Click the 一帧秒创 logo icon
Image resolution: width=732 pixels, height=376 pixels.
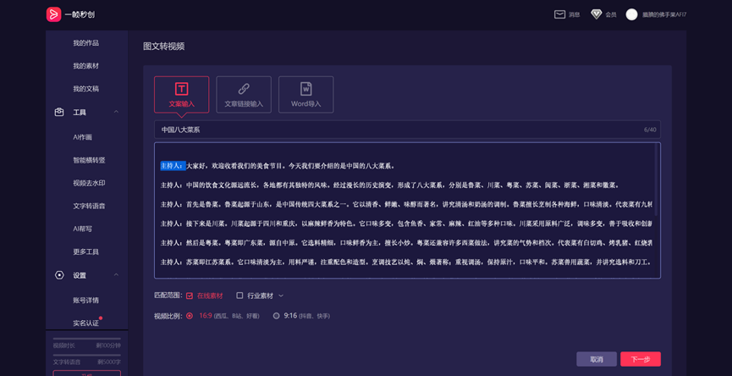[x=53, y=14]
